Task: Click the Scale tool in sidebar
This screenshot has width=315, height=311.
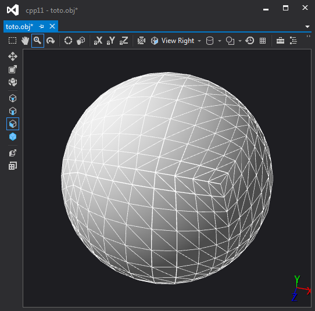Action: (13, 69)
